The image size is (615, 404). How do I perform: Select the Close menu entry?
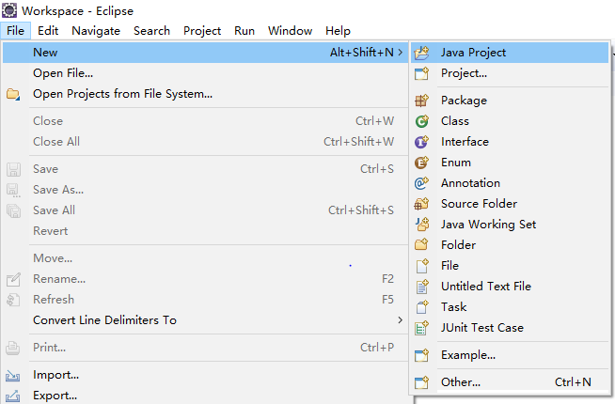[x=205, y=121]
